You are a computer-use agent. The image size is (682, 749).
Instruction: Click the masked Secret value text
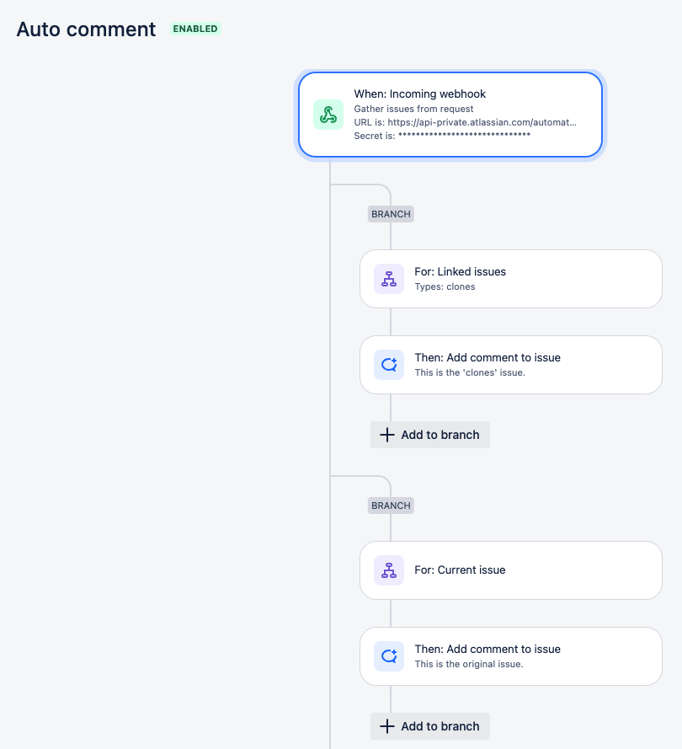(x=465, y=135)
